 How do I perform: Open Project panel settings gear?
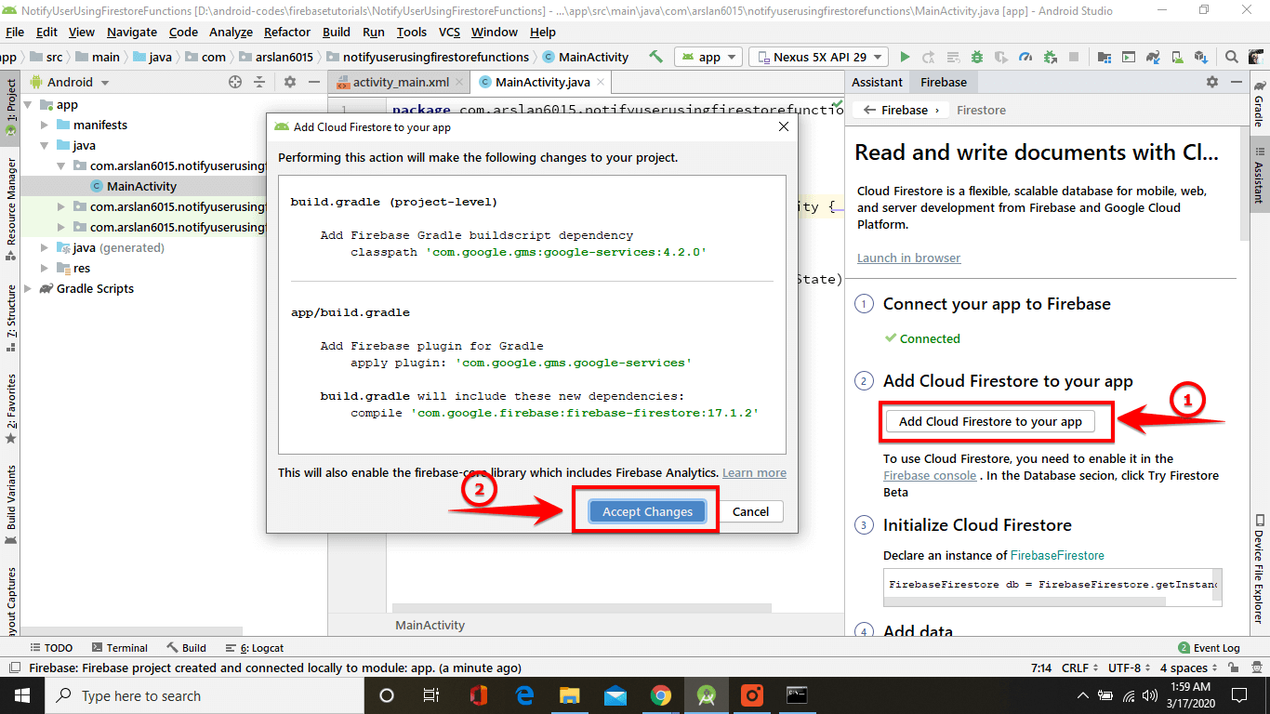(290, 82)
